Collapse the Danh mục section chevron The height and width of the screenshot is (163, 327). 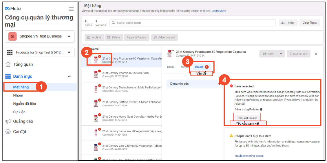point(69,77)
